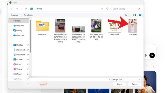Select the ảnh_Viber_2026 image thumbnail
The image size is (165, 93).
[x=96, y=26]
